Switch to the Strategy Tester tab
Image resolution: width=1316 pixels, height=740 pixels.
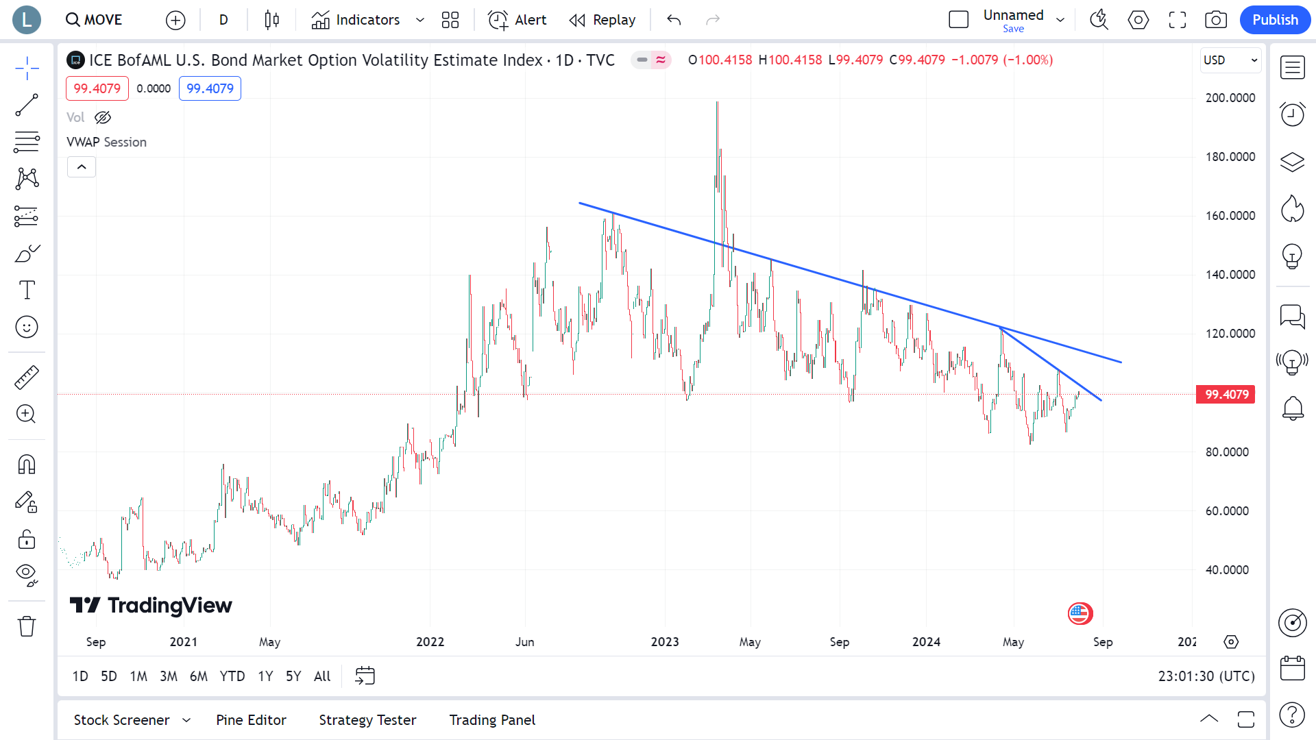[x=367, y=720]
